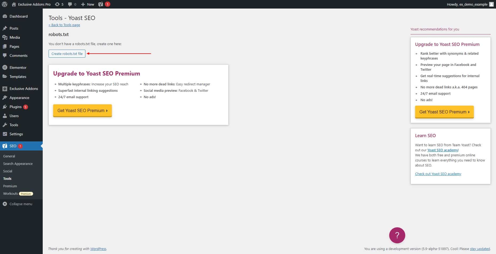The width and height of the screenshot is (496, 254).
Task: Open the updates icon showing 5
Action: [x=59, y=4]
